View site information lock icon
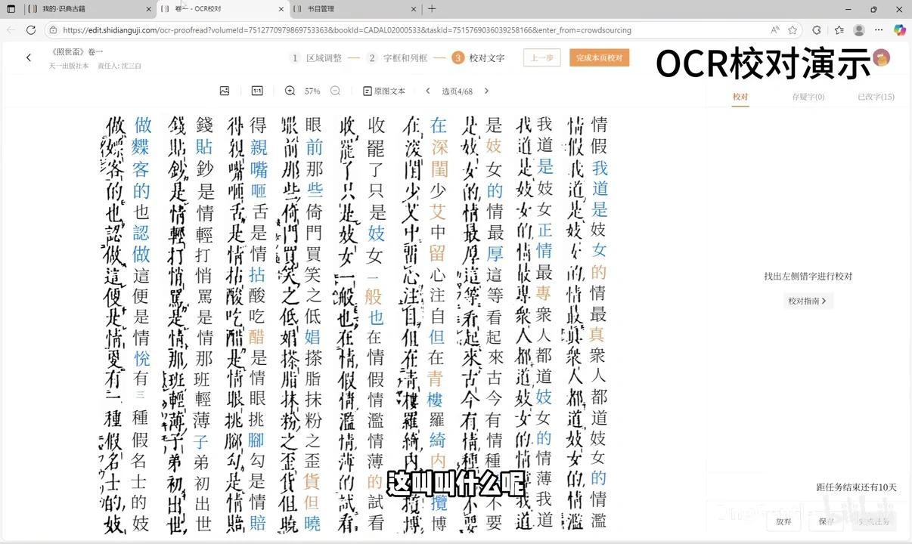This screenshot has height=544, width=912. pos(52,30)
